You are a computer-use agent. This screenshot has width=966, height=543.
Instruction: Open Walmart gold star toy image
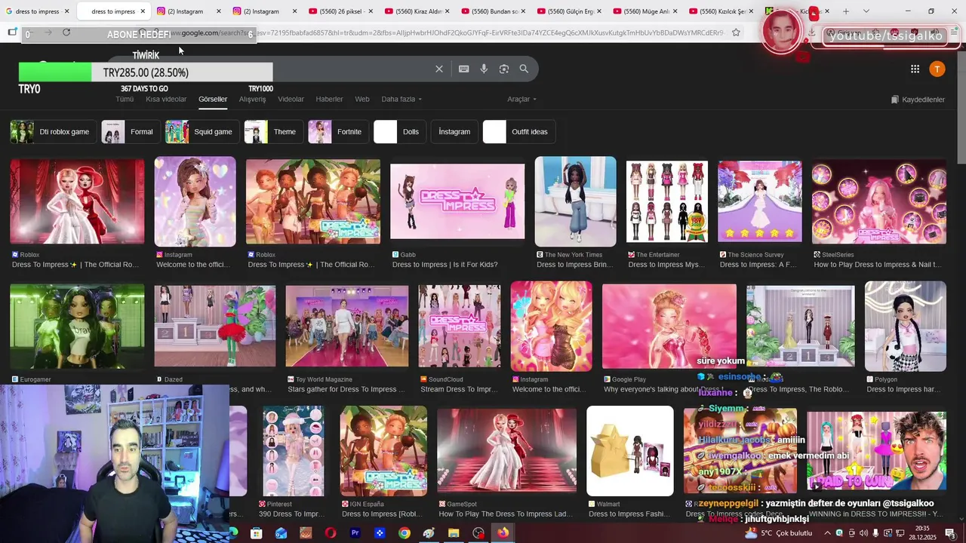click(630, 451)
